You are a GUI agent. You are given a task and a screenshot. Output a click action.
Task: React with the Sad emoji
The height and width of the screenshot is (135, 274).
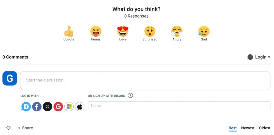pos(204,32)
